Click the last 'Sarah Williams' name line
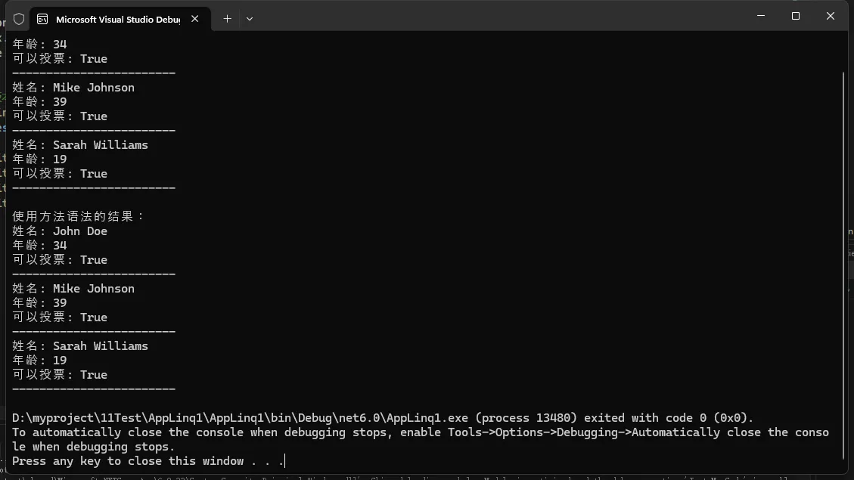The image size is (854, 480). coord(100,346)
